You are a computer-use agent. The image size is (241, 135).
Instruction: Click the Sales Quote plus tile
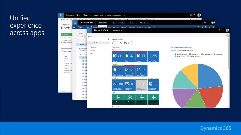coord(118,99)
